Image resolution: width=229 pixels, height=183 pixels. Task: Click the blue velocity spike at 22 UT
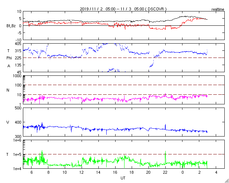[165, 126]
